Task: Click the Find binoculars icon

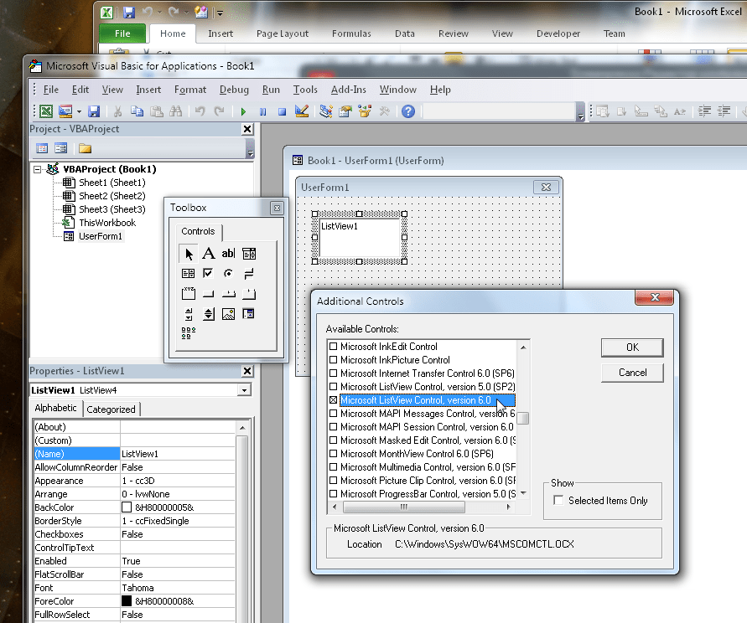Action: click(176, 111)
